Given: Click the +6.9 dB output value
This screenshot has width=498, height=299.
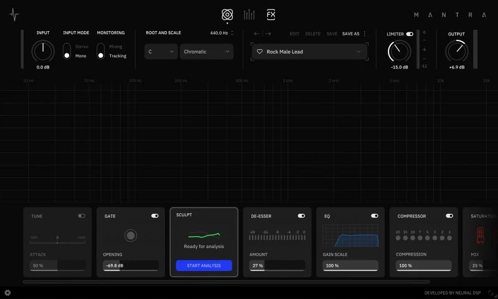Looking at the screenshot, I should tap(457, 67).
